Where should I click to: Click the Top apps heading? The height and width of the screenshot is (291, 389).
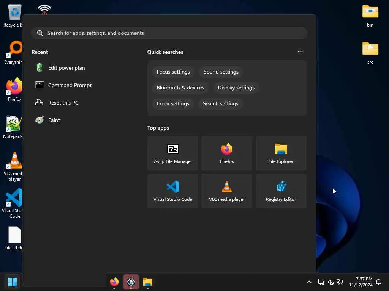pyautogui.click(x=158, y=128)
